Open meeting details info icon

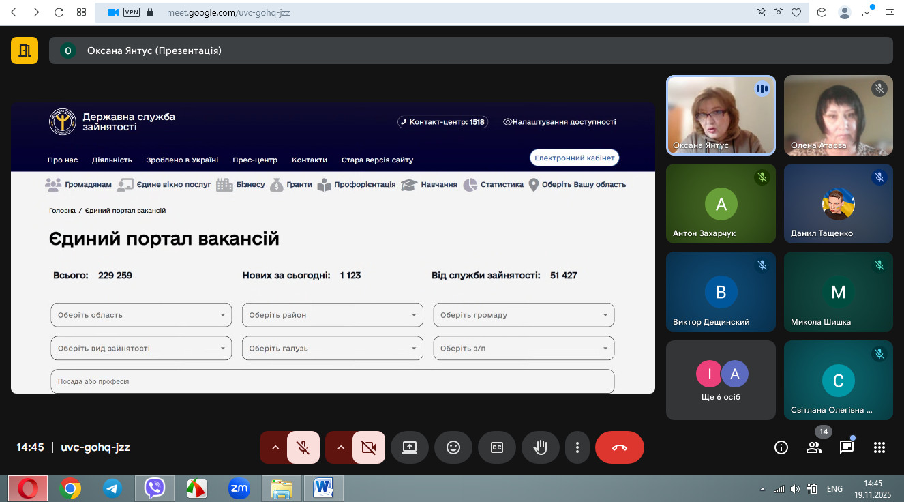[781, 447]
